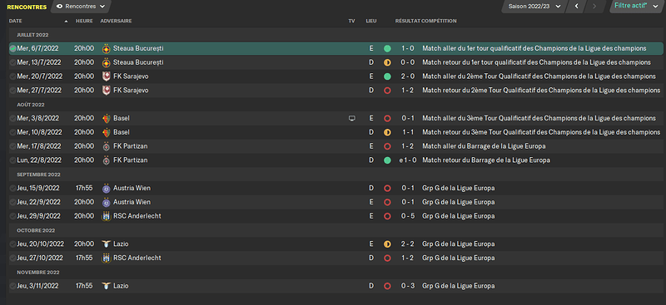Open Lazio link on 3/11/2022 row
This screenshot has width=666, height=305.
tap(121, 287)
